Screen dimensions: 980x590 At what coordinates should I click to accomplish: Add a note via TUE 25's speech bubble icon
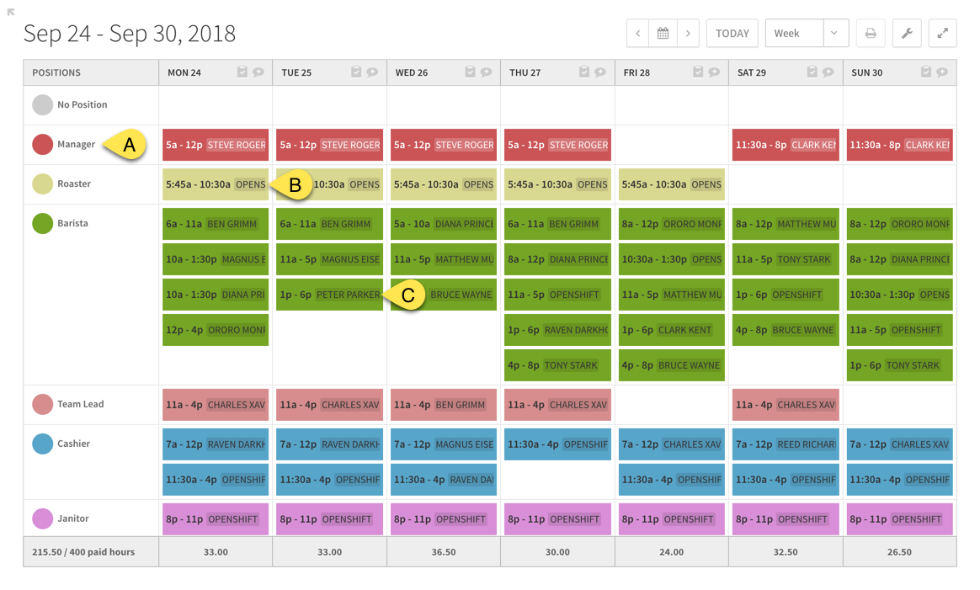[x=372, y=72]
